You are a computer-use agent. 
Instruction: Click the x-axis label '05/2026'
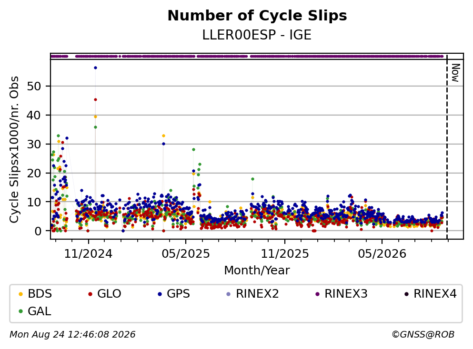point(382,254)
